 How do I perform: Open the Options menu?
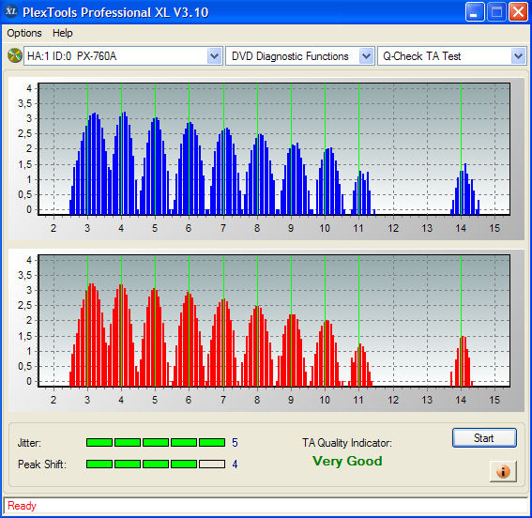(24, 33)
